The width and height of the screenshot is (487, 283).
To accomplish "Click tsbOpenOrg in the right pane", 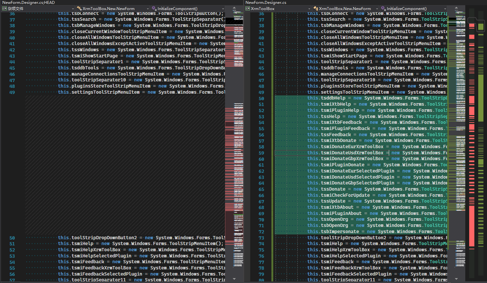I will [x=334, y=226].
